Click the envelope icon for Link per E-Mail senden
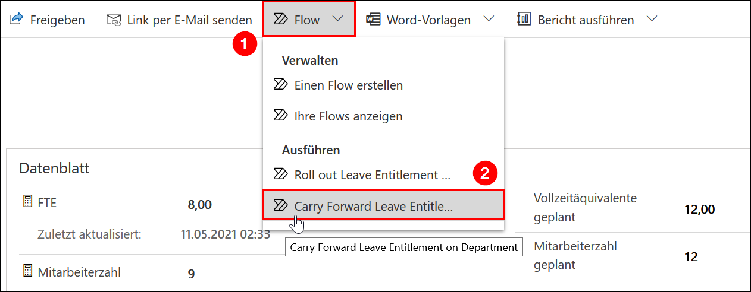Screen dimensions: 751x292 click(113, 20)
